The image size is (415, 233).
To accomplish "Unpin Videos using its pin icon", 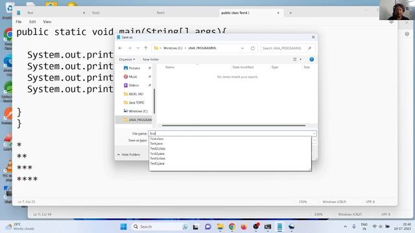I will (x=150, y=85).
